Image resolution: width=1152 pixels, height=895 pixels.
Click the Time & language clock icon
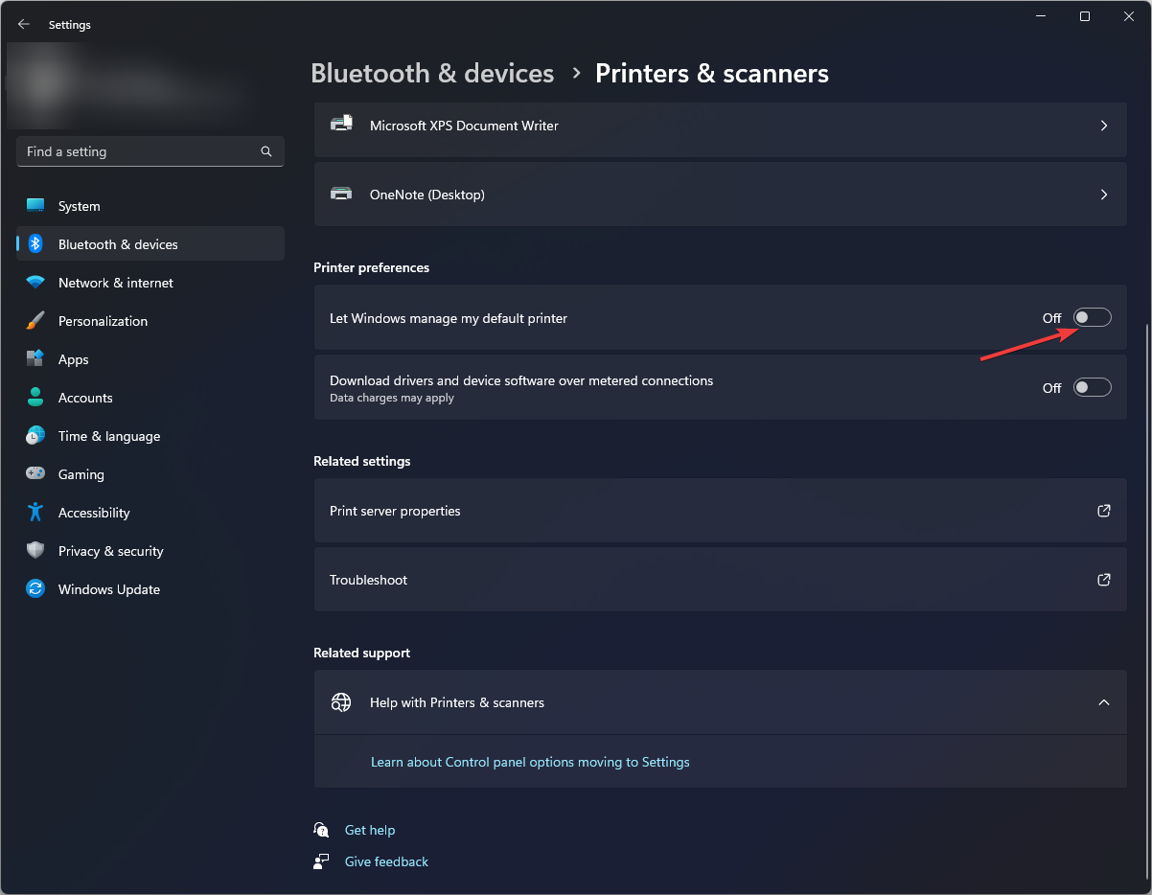coord(35,436)
